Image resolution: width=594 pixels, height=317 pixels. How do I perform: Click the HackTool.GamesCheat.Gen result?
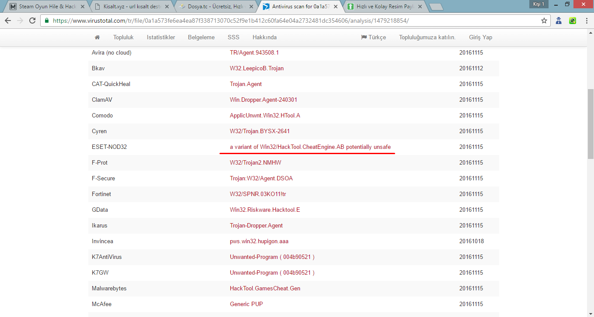point(265,288)
